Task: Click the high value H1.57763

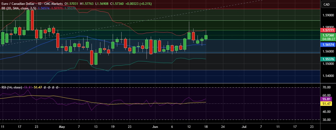Action: click(x=87, y=4)
